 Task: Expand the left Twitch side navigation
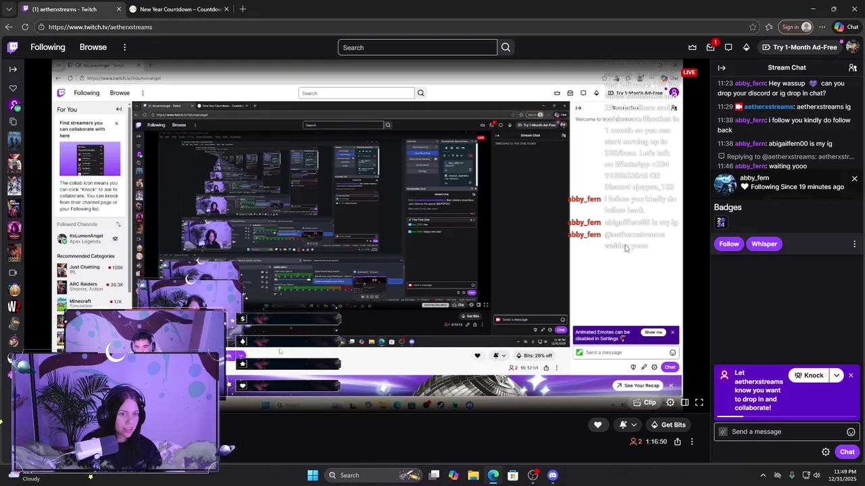click(13, 69)
